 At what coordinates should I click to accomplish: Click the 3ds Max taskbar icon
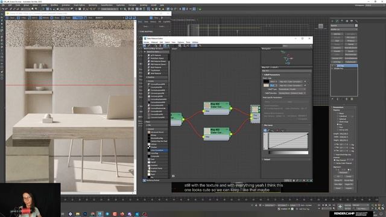[100, 214]
